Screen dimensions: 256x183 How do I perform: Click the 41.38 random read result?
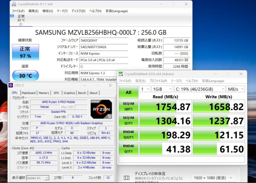click(x=166, y=148)
